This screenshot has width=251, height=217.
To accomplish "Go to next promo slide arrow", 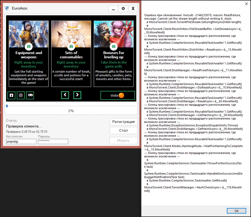I will 77,95.
